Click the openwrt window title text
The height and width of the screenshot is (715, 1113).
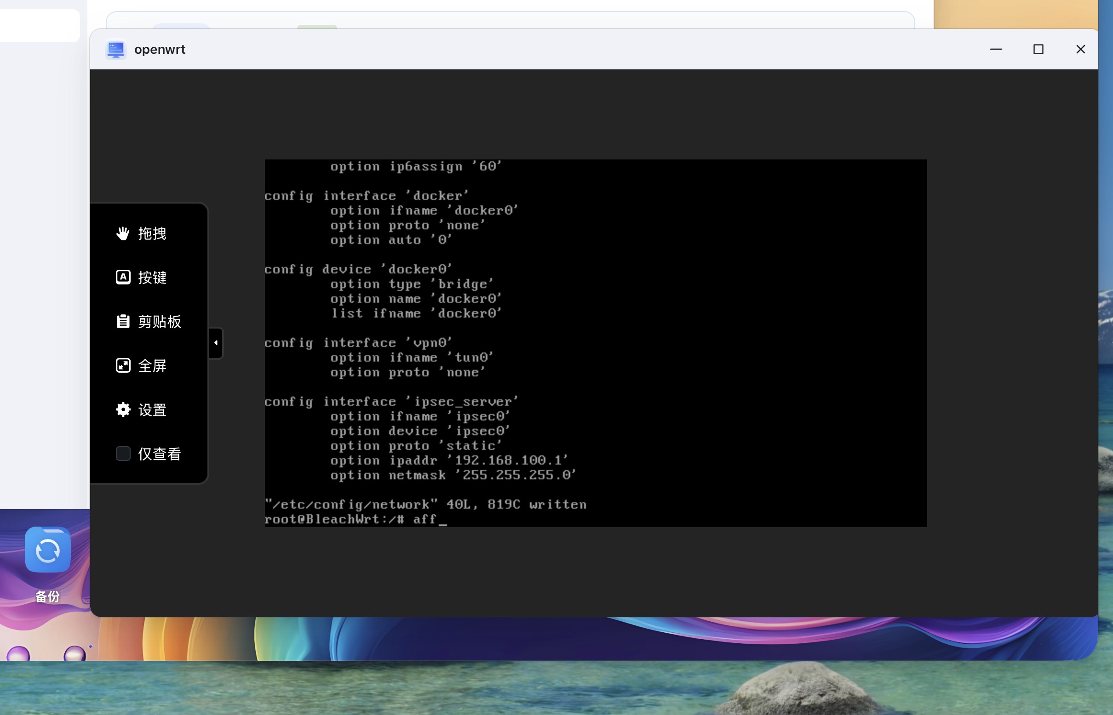pyautogui.click(x=160, y=50)
